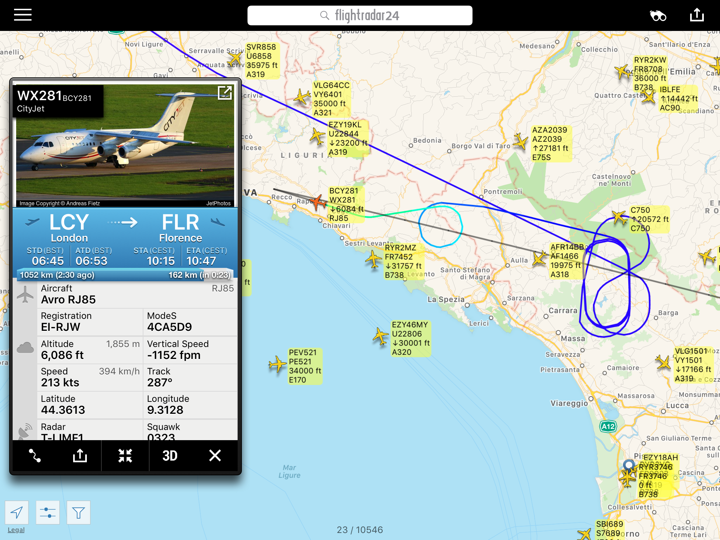The image size is (720, 540).
Task: Tap the share icon in top bar
Action: 697,15
